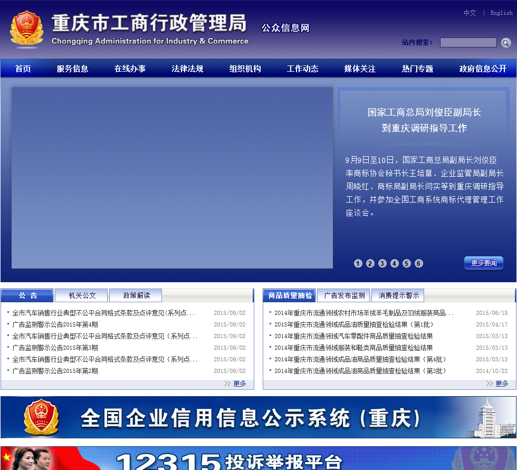Open 2014年农村市场羊绒羊毛制品 inspection result
The image size is (517, 470).
(363, 313)
